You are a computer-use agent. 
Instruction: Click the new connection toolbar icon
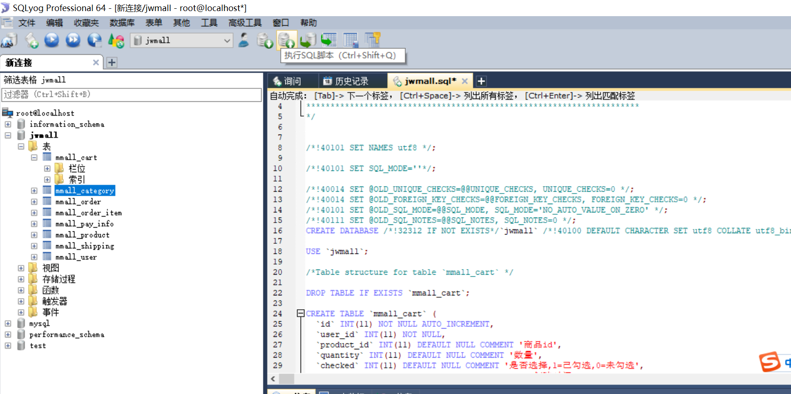tap(9, 41)
